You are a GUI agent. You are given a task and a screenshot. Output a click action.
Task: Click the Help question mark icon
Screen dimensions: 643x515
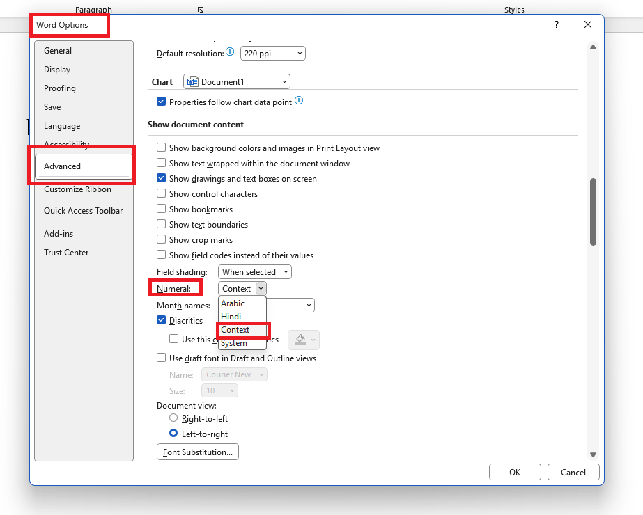click(x=556, y=24)
